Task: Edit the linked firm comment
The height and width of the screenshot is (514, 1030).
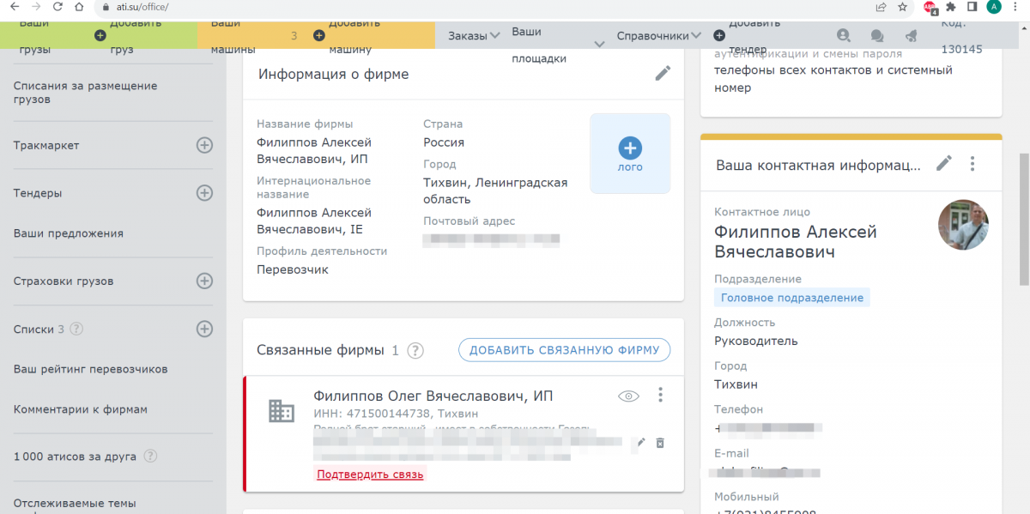Action: [640, 443]
